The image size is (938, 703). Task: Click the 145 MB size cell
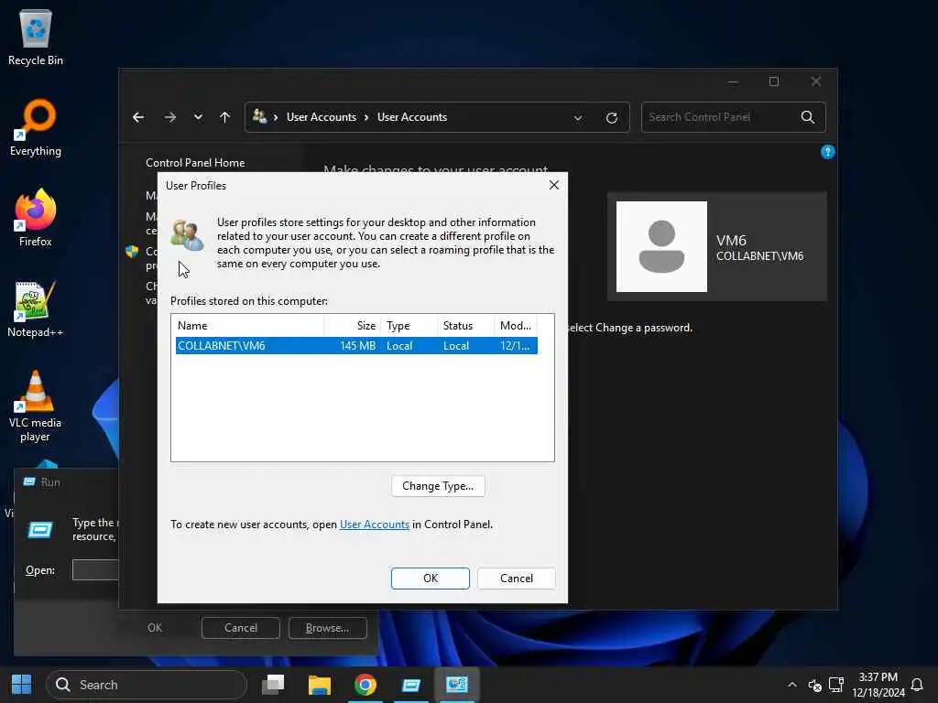pos(358,345)
